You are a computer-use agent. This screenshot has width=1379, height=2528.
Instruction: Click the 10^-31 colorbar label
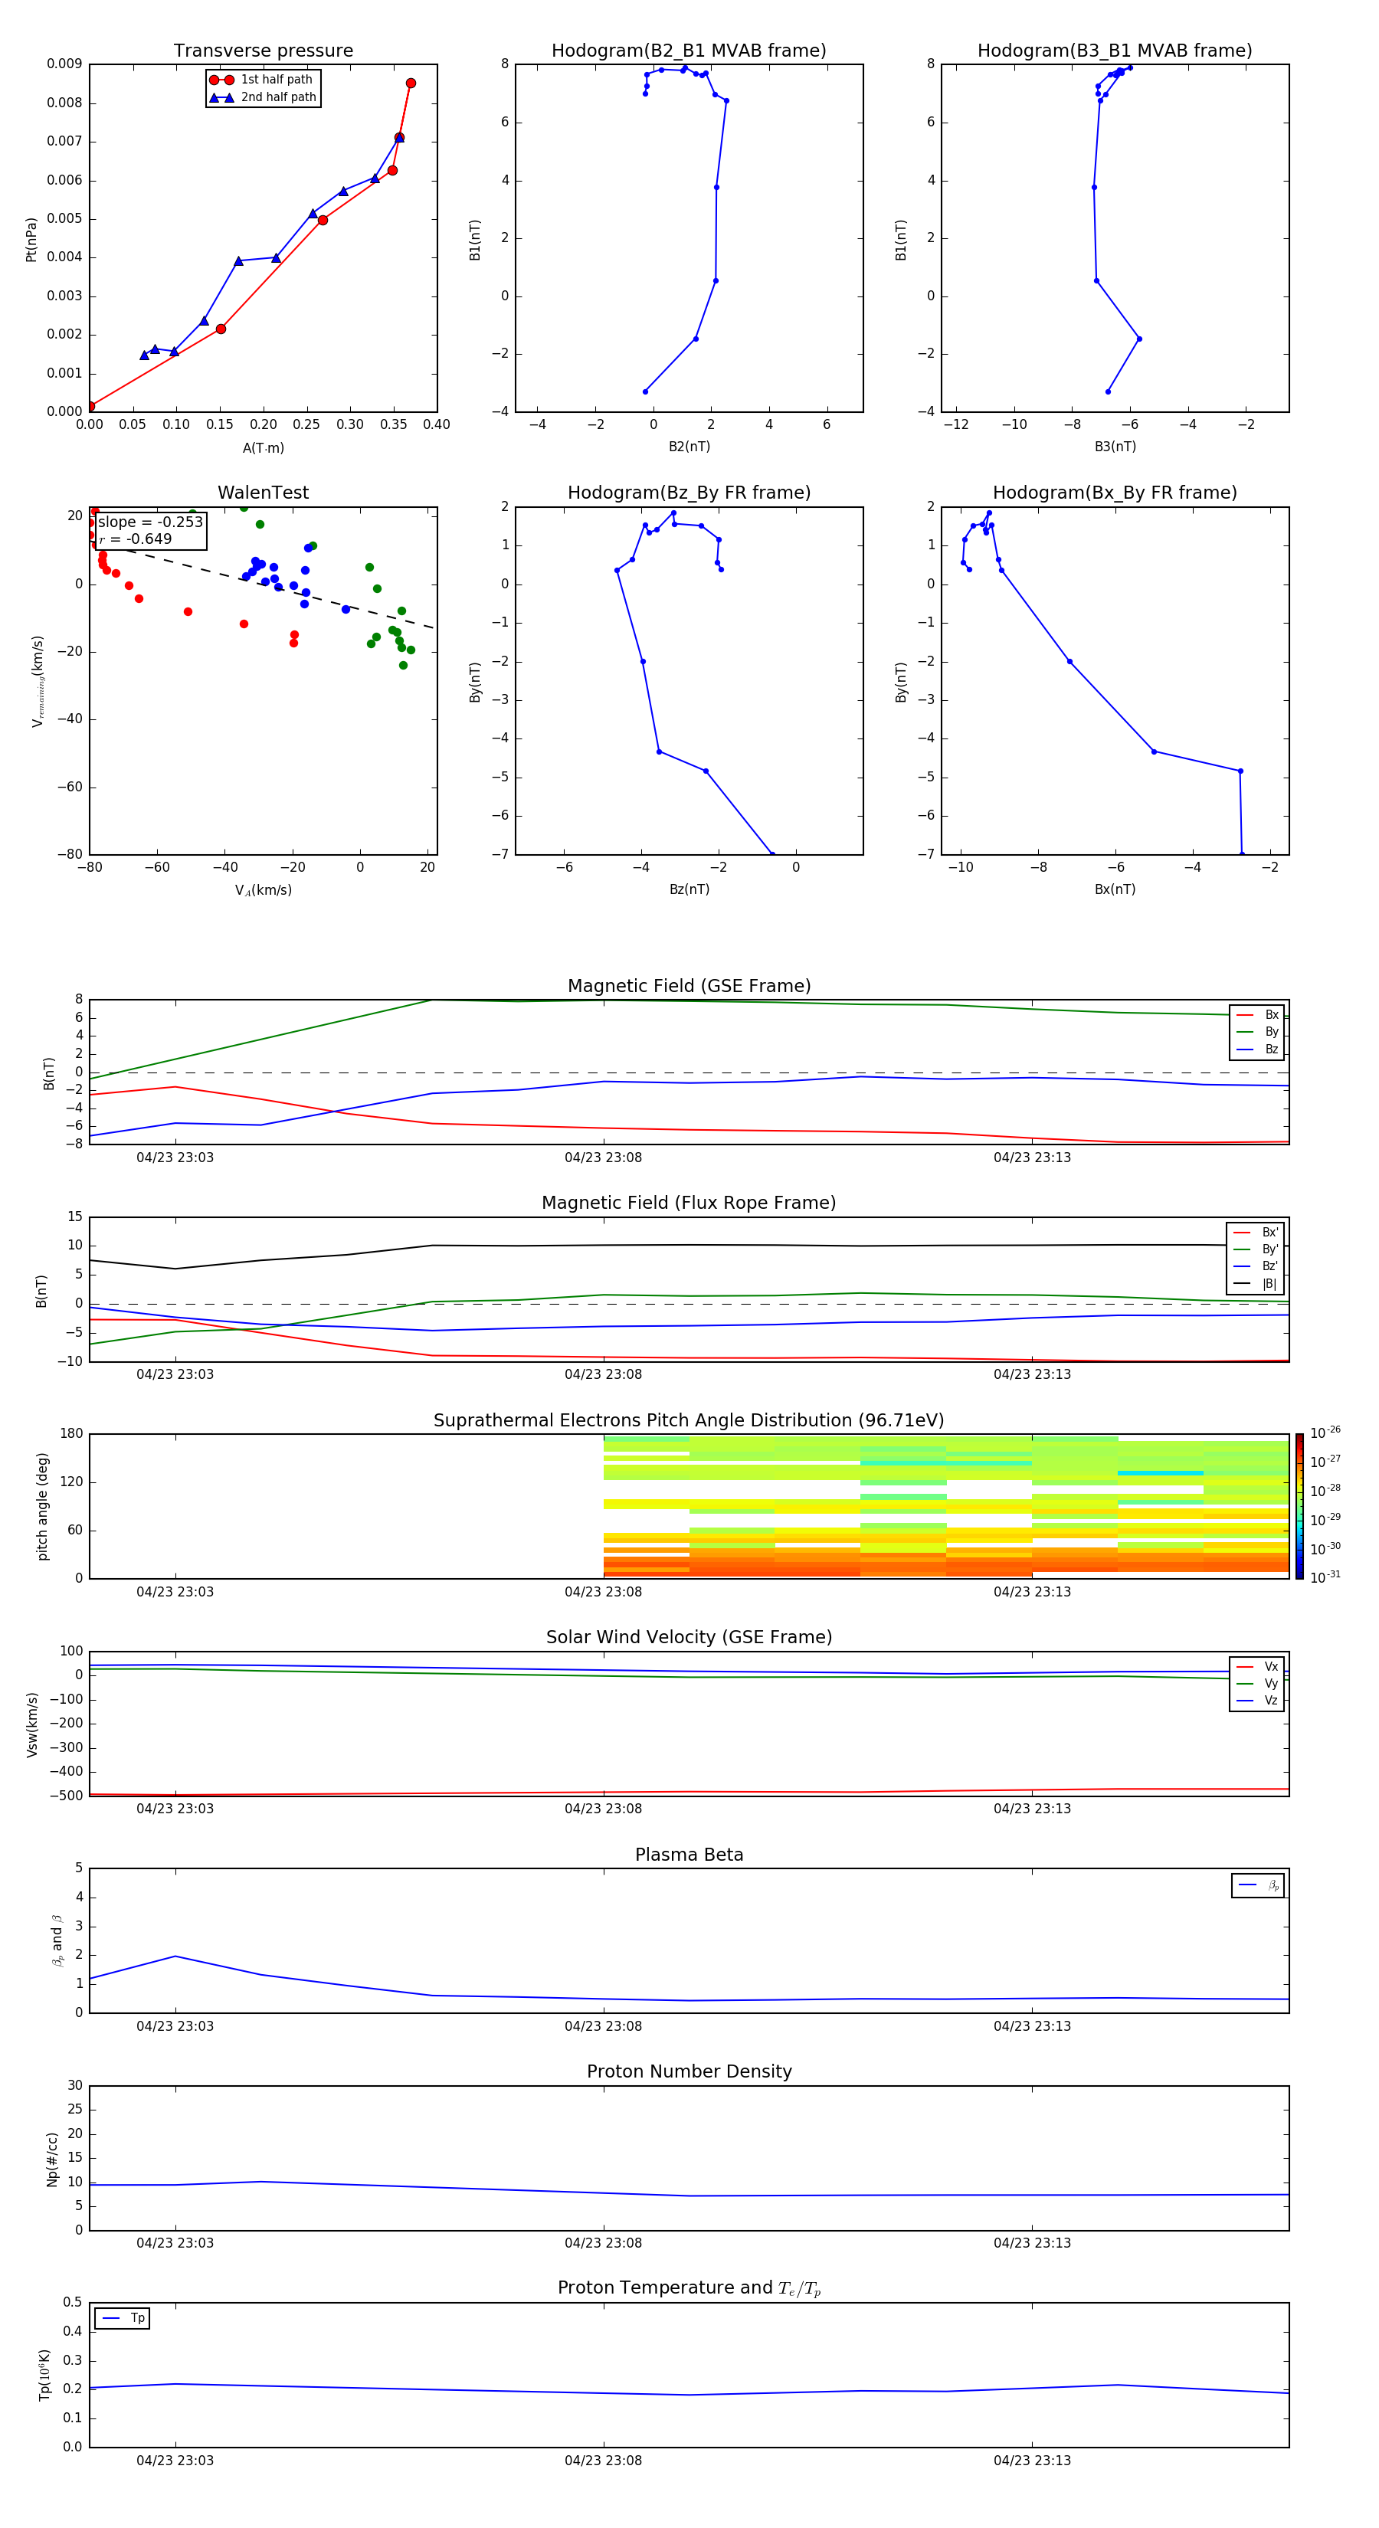(x=1325, y=1577)
